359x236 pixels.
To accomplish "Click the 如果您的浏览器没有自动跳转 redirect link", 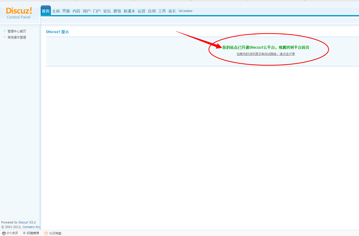I will pyautogui.click(x=266, y=54).
